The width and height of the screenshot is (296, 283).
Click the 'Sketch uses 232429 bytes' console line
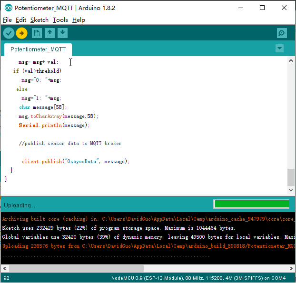pos(118,228)
